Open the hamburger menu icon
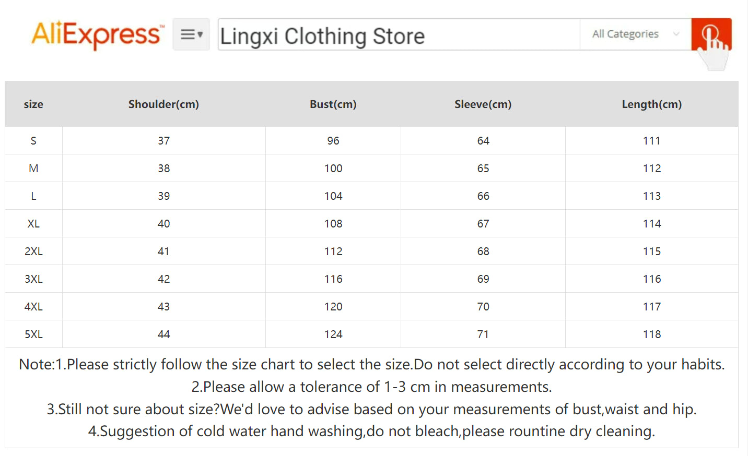Image resolution: width=748 pixels, height=456 pixels. click(x=186, y=33)
